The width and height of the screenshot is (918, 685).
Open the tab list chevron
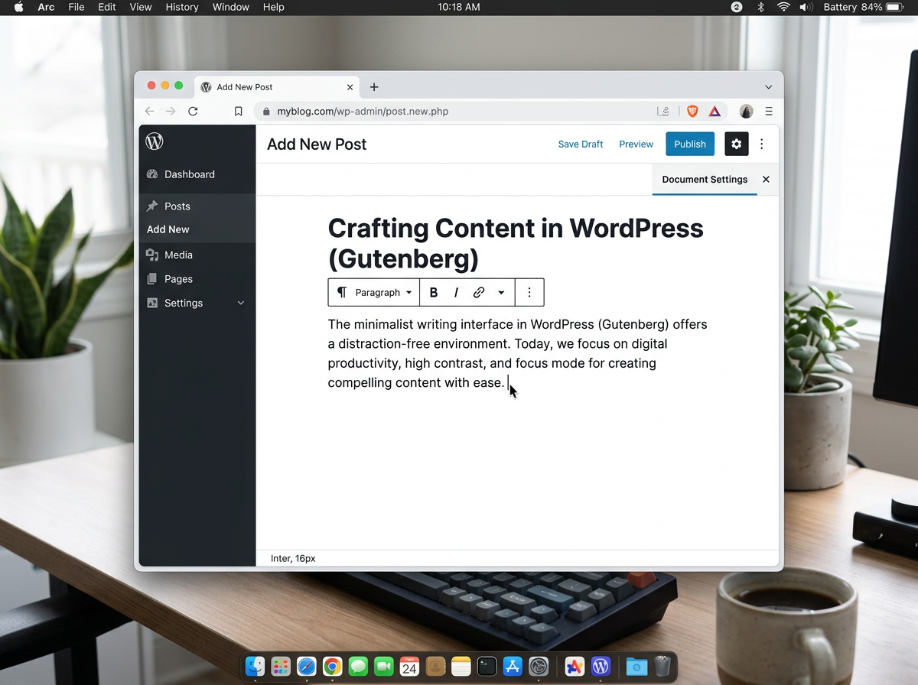(x=769, y=87)
